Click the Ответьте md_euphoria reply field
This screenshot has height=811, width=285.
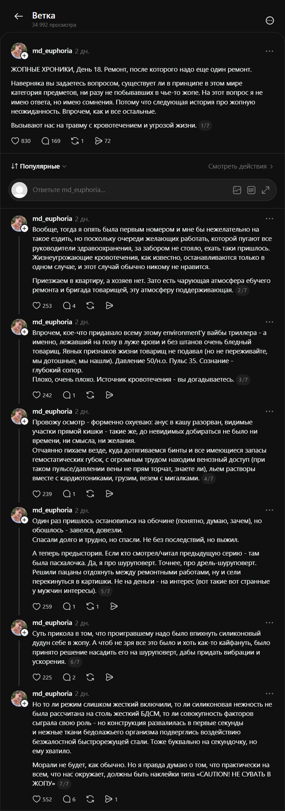[x=122, y=190]
